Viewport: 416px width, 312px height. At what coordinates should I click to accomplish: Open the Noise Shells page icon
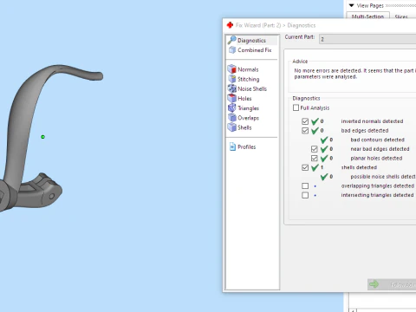[x=231, y=88]
